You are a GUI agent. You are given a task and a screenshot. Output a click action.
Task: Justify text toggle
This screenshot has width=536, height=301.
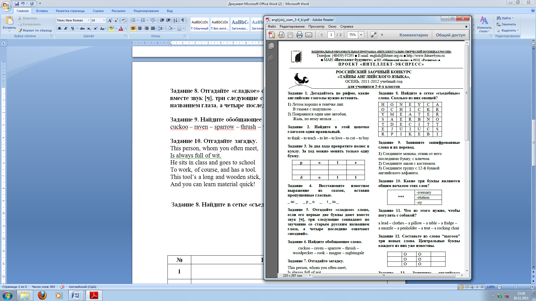[153, 28]
